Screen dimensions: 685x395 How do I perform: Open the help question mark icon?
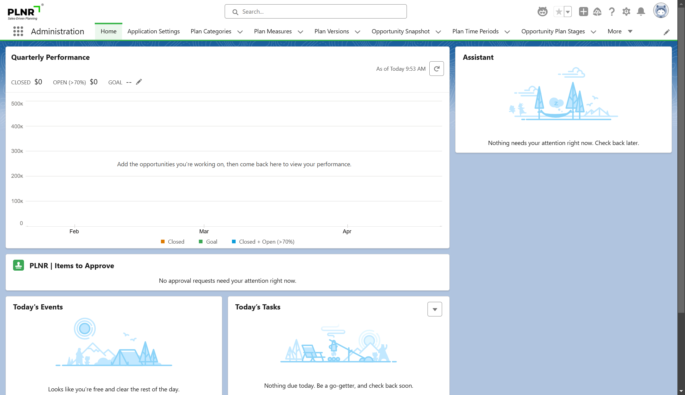612,12
